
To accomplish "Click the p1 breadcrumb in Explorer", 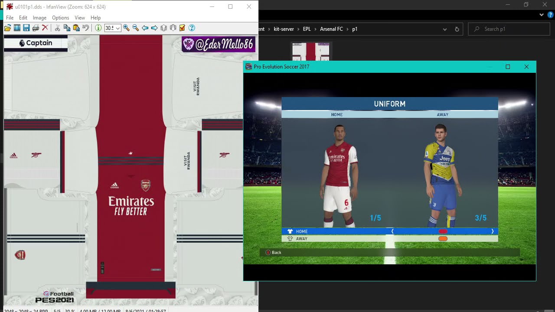I will [x=355, y=29].
